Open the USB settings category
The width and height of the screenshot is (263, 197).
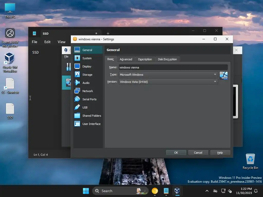click(88, 107)
